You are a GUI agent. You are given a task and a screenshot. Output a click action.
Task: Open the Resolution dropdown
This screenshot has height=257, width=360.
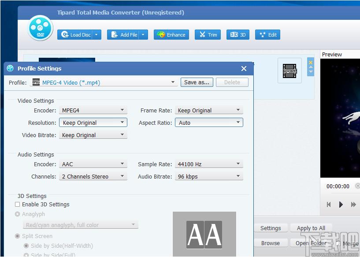[x=93, y=123]
